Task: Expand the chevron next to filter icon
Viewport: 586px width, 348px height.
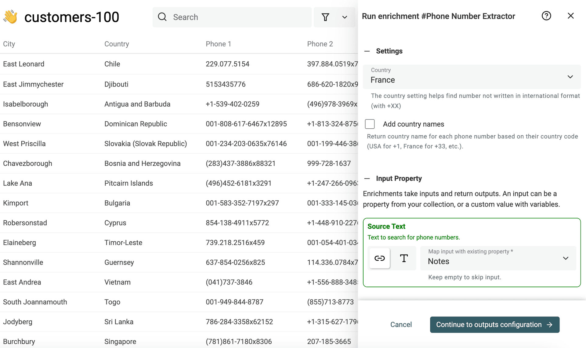Action: pos(345,17)
